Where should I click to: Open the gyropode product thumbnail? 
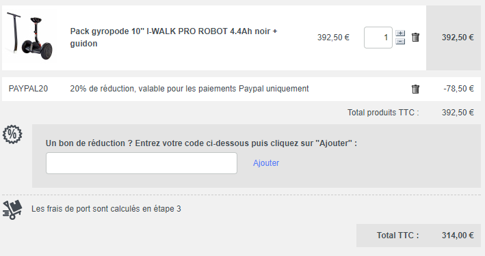point(30,37)
